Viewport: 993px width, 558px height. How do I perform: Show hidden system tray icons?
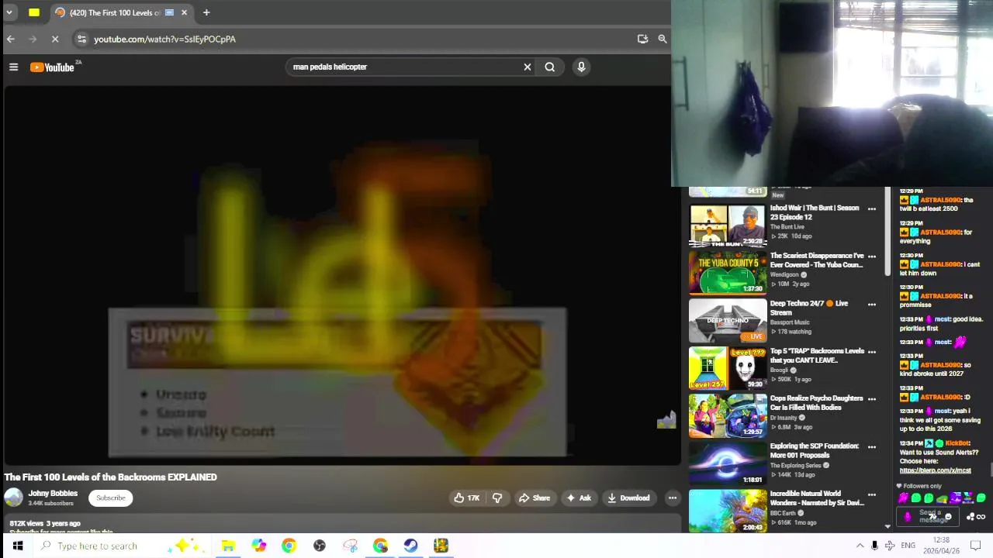(x=860, y=546)
